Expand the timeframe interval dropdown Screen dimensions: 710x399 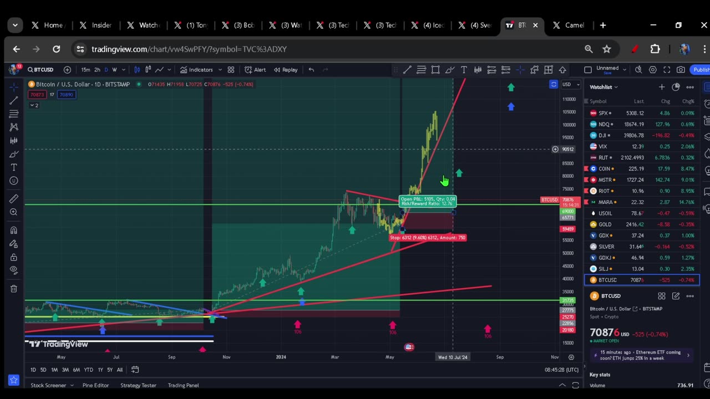[123, 70]
